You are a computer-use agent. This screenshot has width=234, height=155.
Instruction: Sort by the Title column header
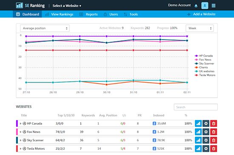[x=24, y=115]
